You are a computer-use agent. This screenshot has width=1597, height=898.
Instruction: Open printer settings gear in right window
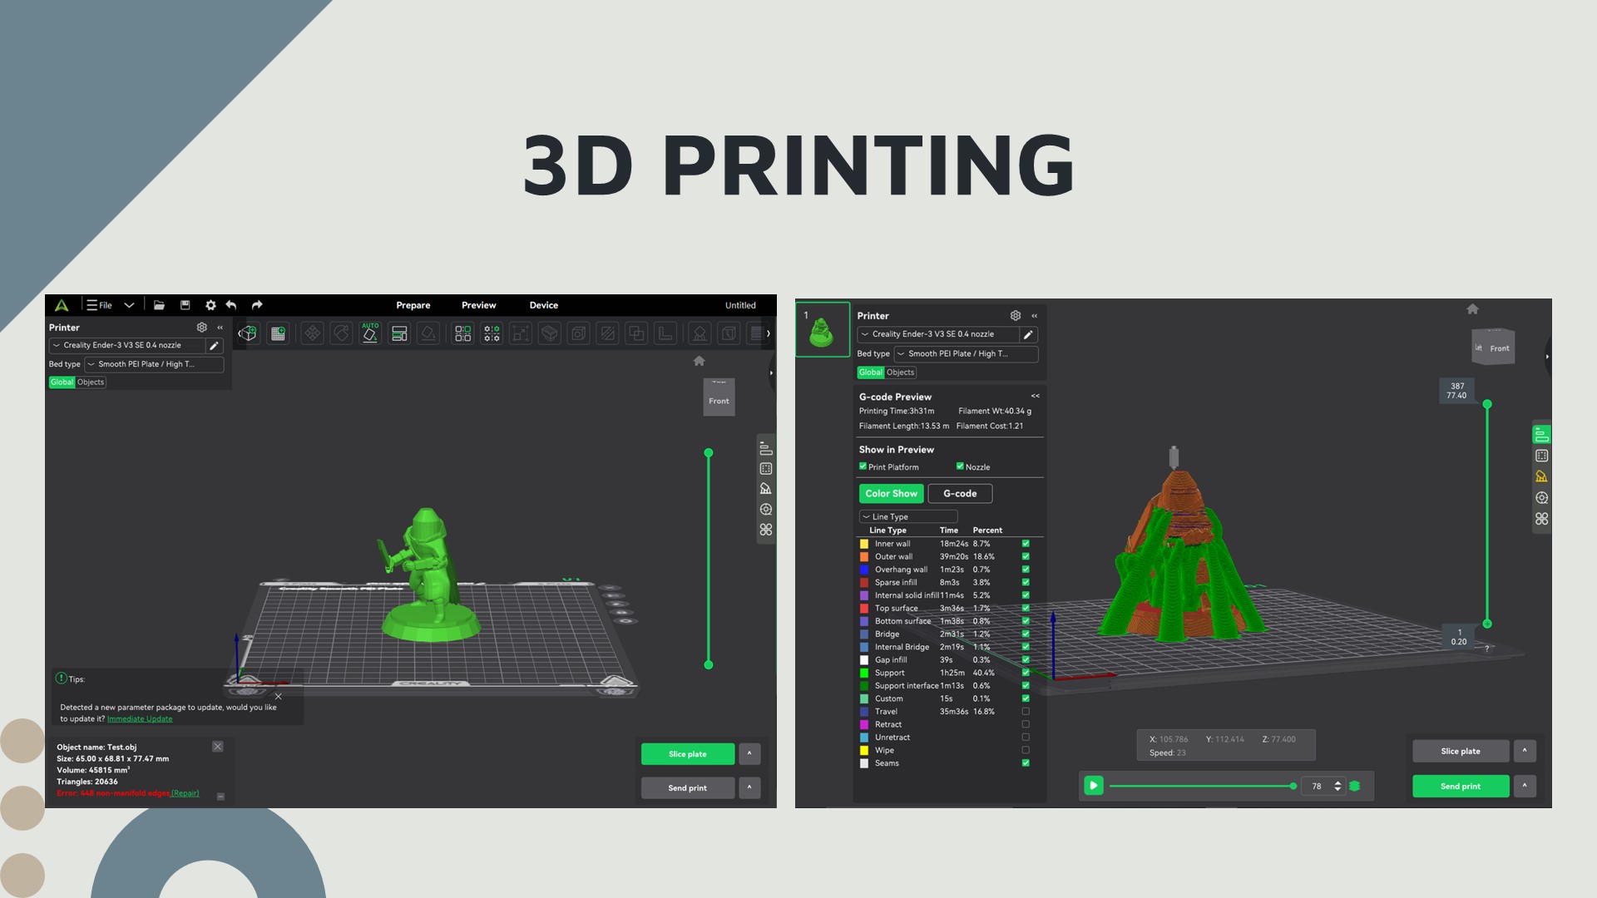coord(1016,316)
